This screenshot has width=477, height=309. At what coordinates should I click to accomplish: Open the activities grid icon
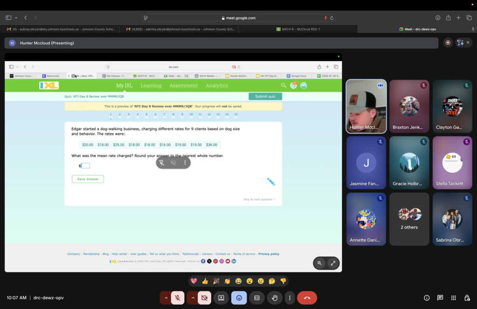tap(453, 298)
